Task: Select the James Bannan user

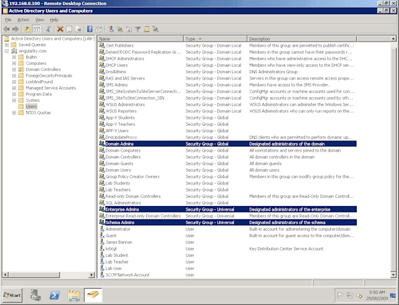Action: [x=119, y=242]
